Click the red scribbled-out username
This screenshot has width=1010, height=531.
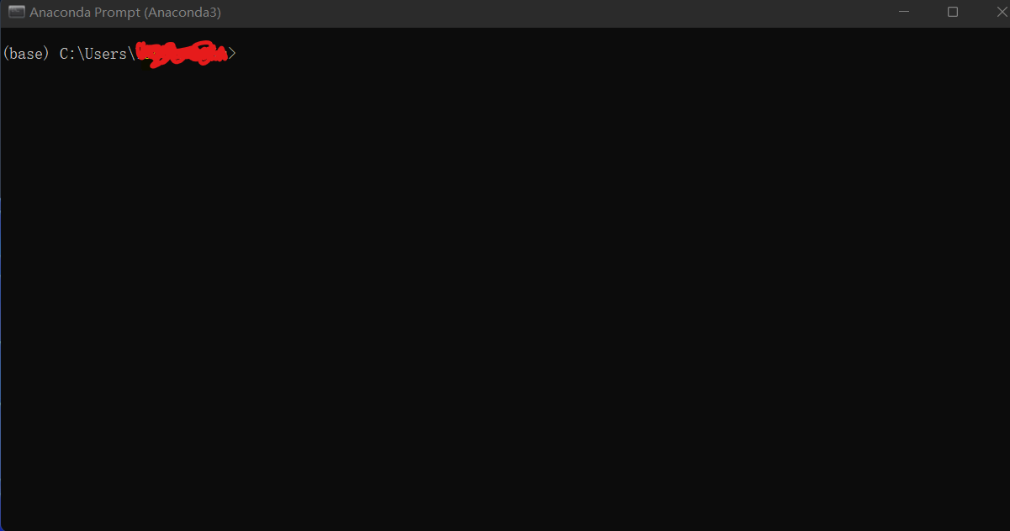coord(182,55)
